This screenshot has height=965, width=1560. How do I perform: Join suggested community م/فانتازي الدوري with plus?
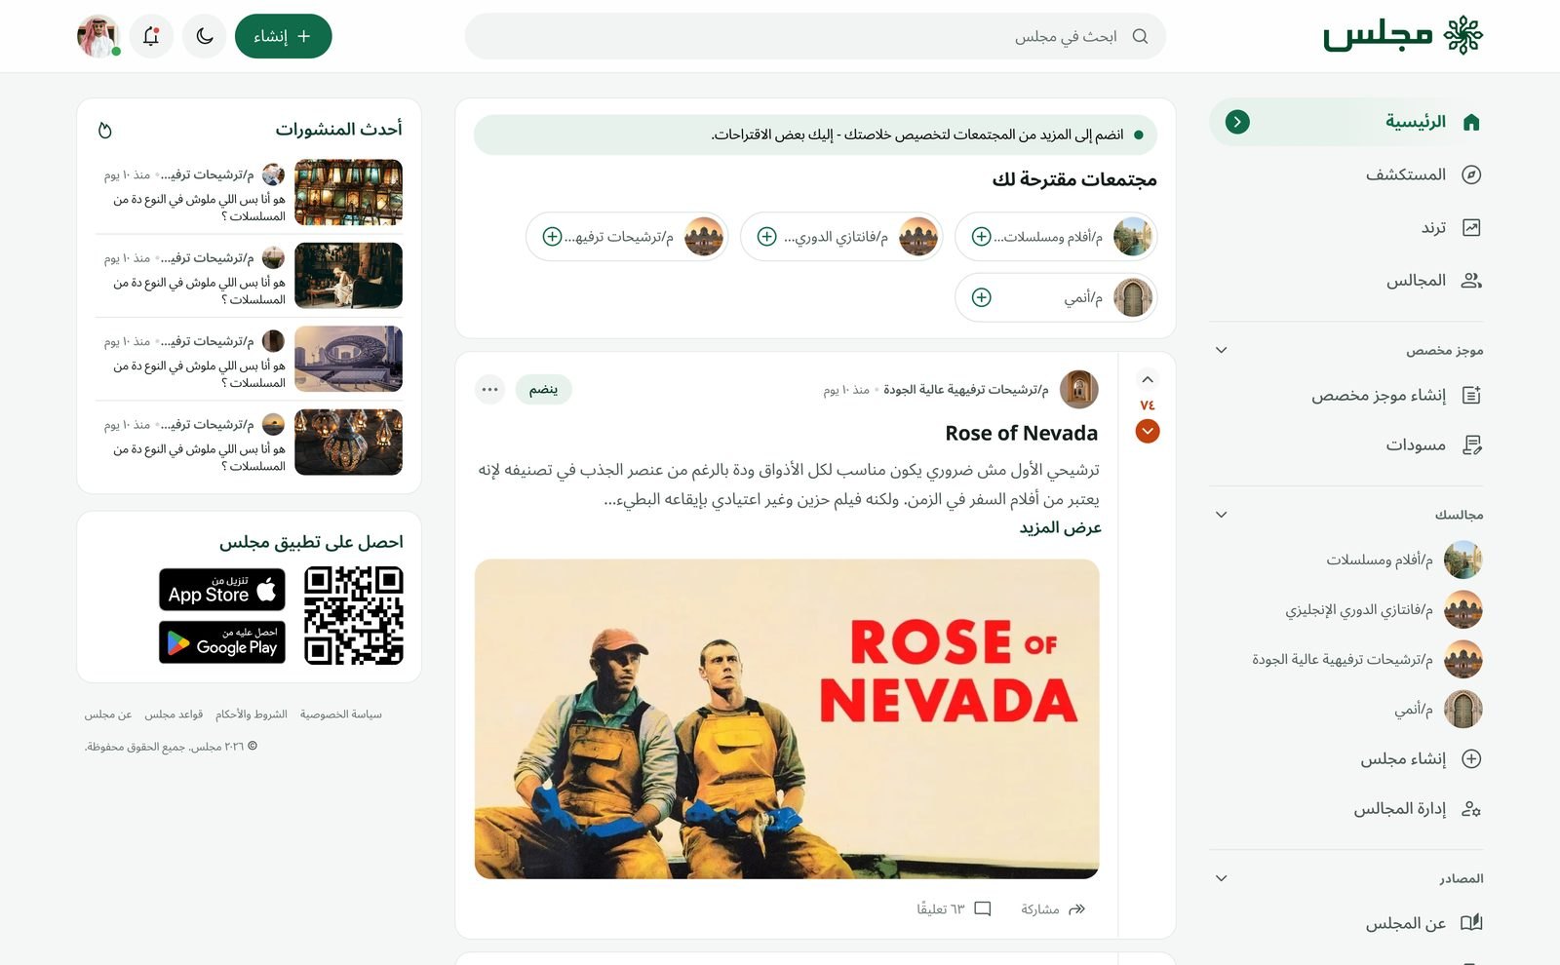(767, 237)
